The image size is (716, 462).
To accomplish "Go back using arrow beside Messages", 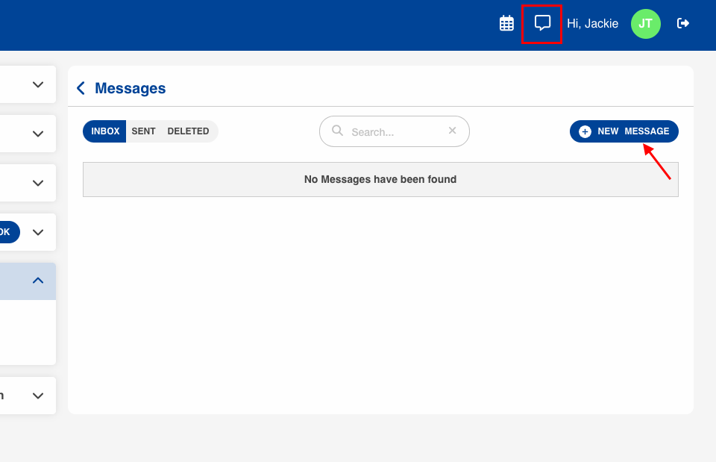I will click(x=81, y=89).
